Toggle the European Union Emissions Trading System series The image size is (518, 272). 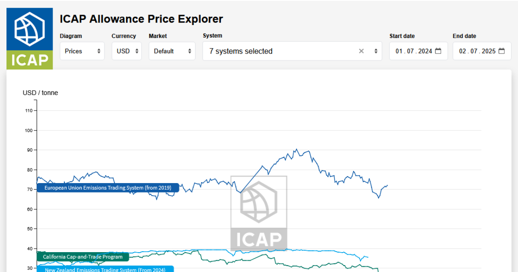[107, 188]
